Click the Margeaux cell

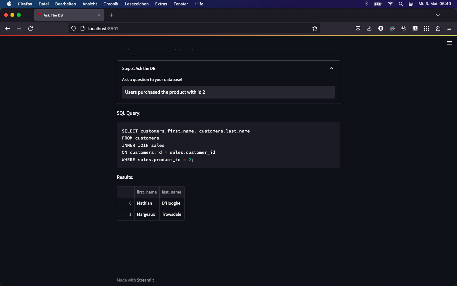(147, 214)
